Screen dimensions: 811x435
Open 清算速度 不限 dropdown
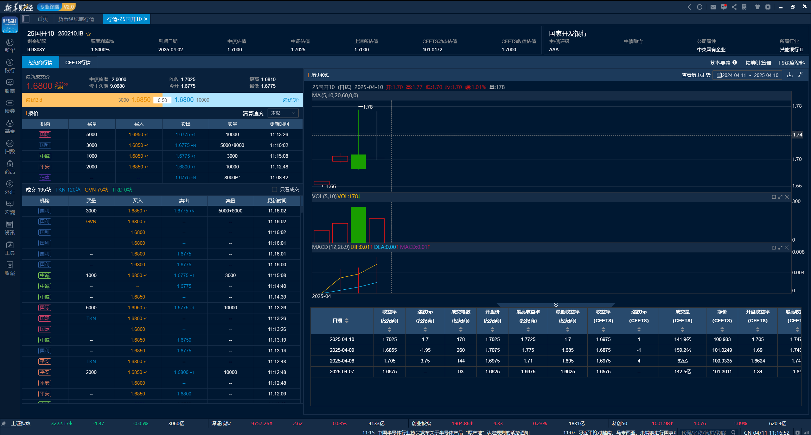(x=283, y=113)
